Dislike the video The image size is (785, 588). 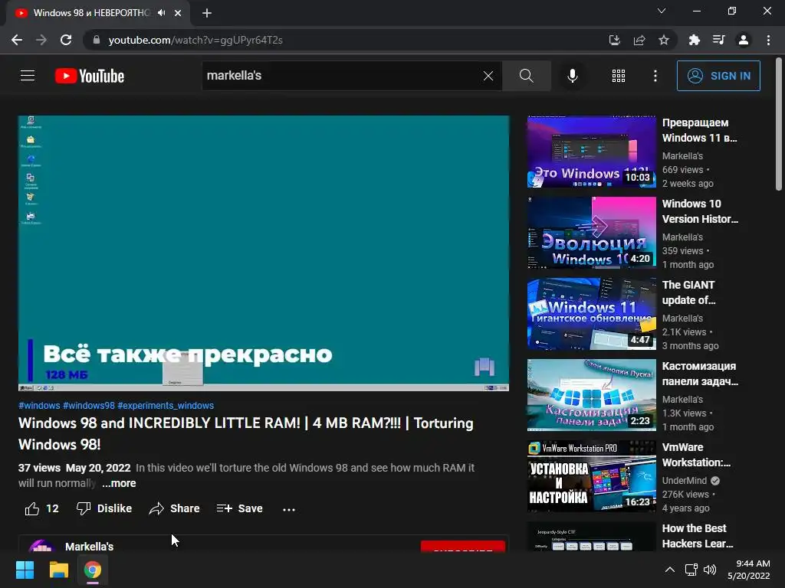[104, 508]
